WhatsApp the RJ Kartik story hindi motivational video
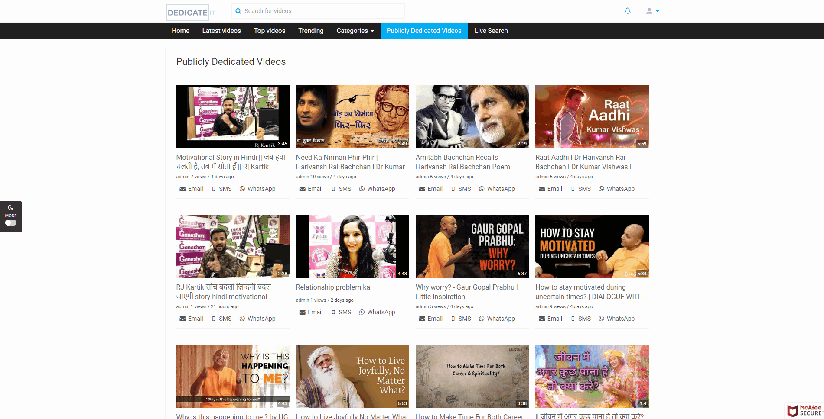The height and width of the screenshot is (419, 824). pyautogui.click(x=257, y=319)
